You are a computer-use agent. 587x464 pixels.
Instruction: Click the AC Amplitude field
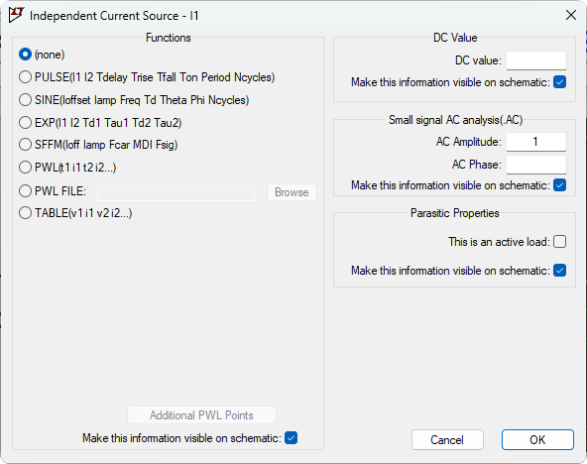(x=536, y=142)
